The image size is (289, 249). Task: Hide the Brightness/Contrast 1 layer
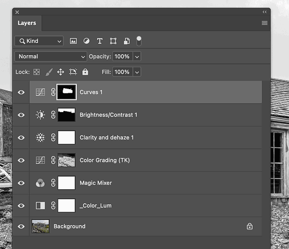[x=21, y=115]
